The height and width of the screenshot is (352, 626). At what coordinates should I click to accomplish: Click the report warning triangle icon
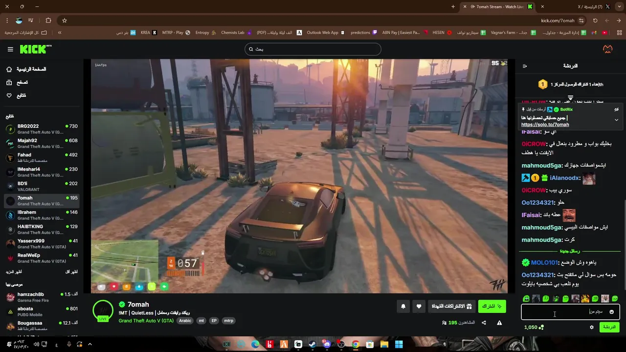coord(499,323)
